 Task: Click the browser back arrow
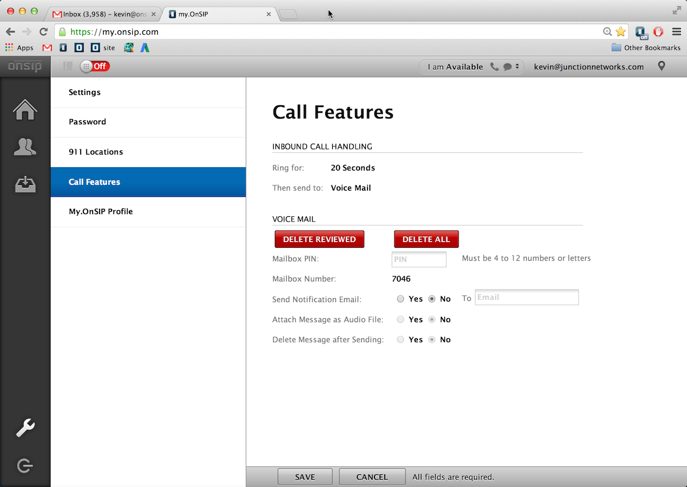(x=10, y=32)
